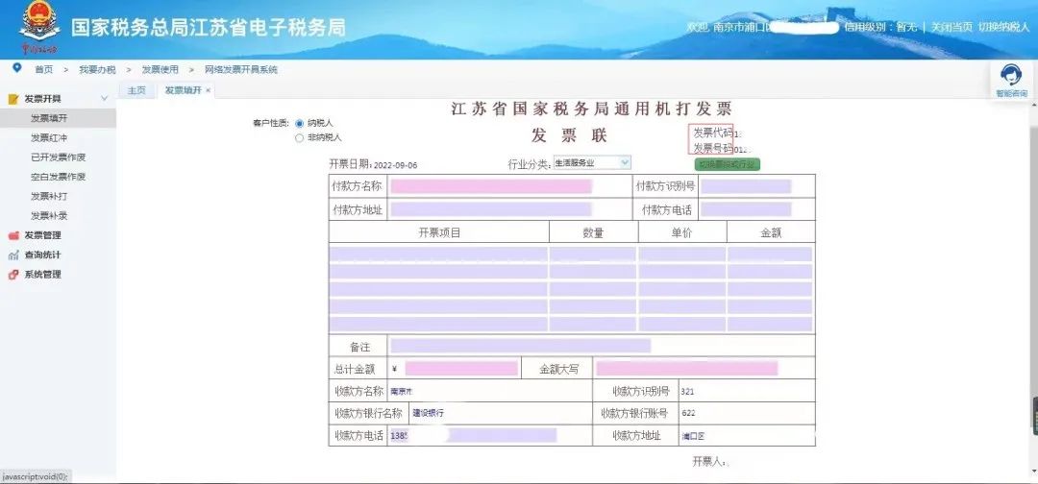
Task: Click the 付款方名称 input field
Action: 490,186
